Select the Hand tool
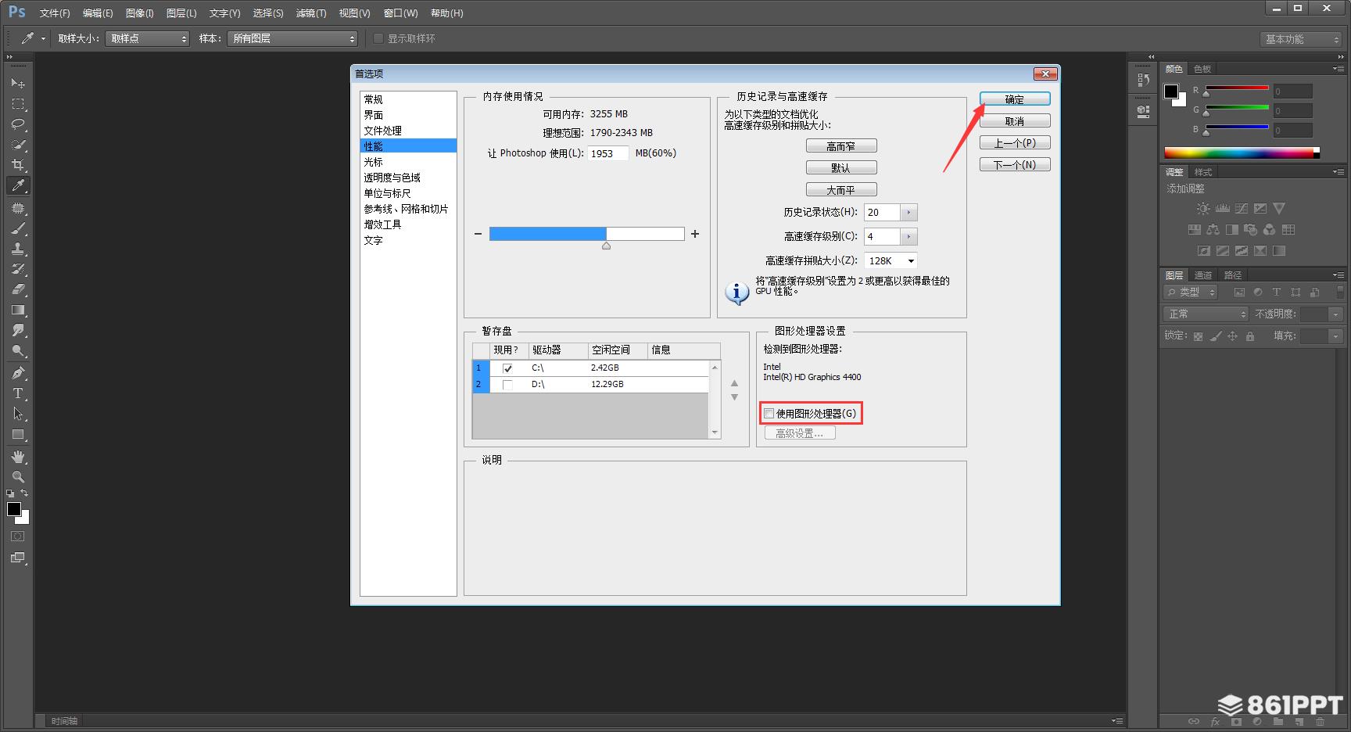The image size is (1351, 732). pos(18,457)
